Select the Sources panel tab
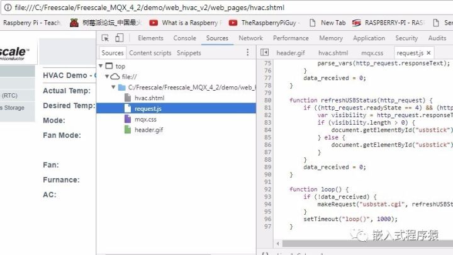Screen dimensions: 453x255 tap(217, 38)
